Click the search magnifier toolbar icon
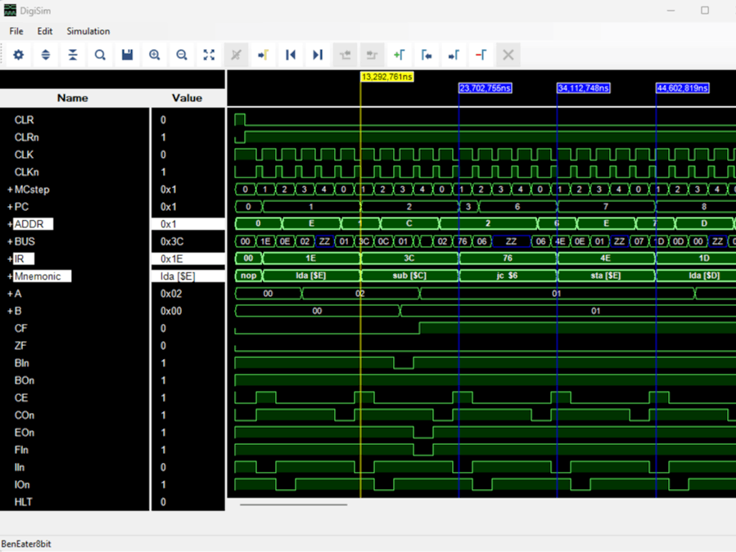 click(x=100, y=55)
